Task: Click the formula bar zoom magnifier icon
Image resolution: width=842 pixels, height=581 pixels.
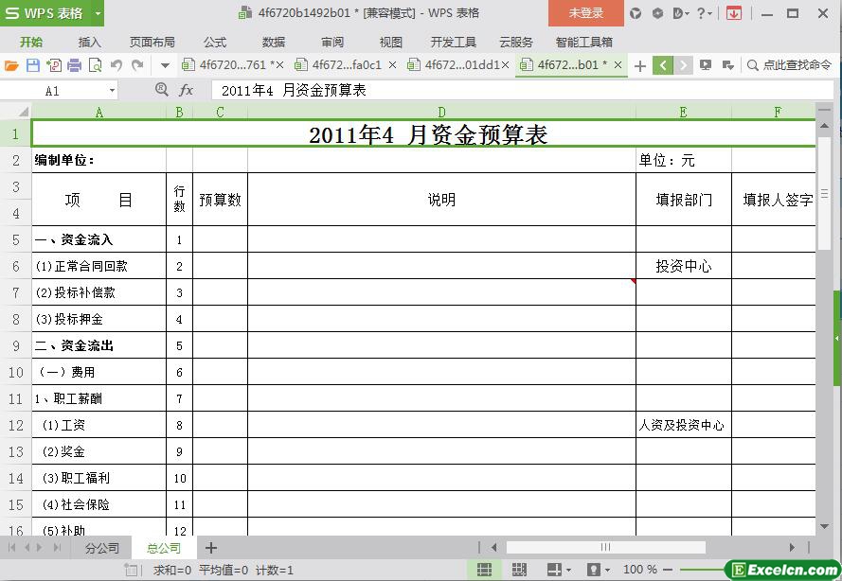Action: coord(161,90)
